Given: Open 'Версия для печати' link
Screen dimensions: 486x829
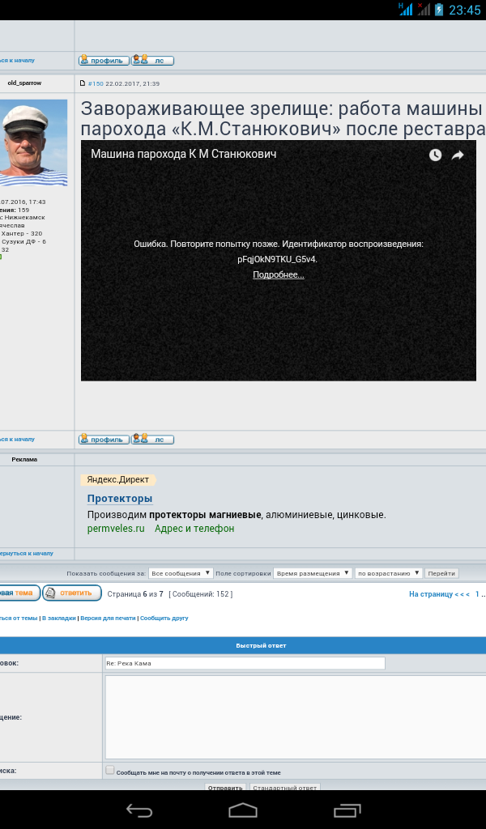Looking at the screenshot, I should click(108, 618).
